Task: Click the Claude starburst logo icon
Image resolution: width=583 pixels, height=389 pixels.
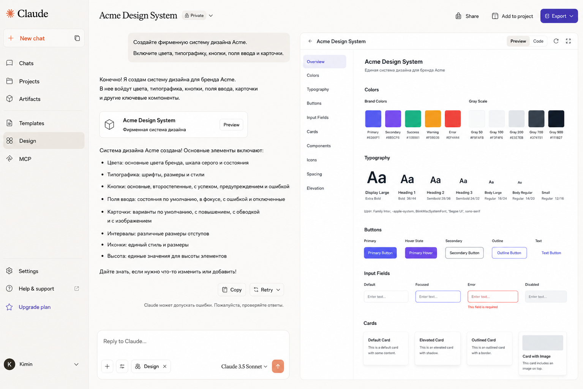Action: 10,14
